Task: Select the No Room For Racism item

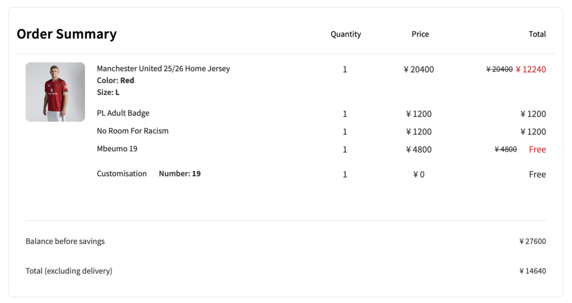Action: coord(132,131)
